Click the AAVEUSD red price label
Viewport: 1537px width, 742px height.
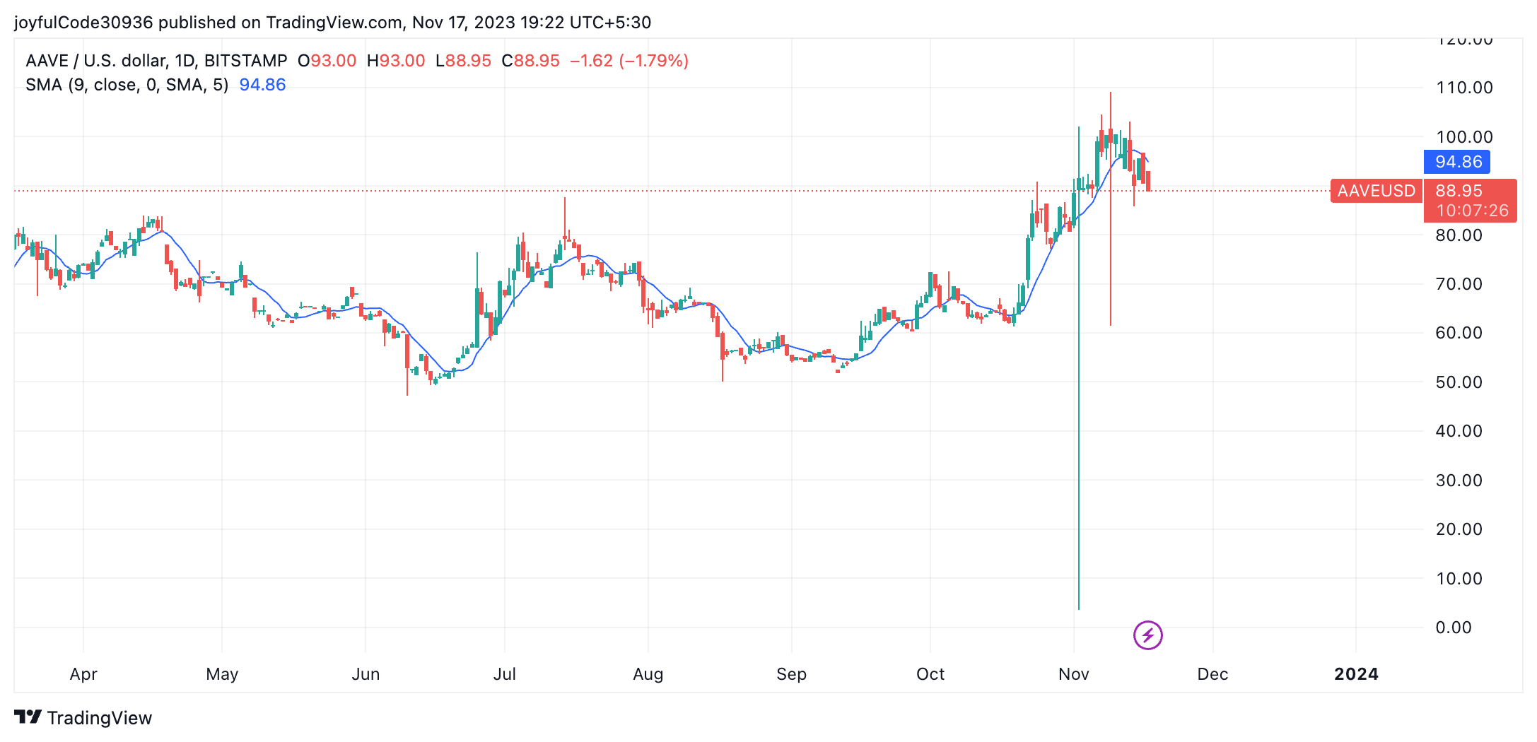(x=1376, y=191)
